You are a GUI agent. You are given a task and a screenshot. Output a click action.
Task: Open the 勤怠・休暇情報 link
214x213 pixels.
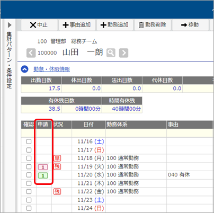[x=51, y=69]
